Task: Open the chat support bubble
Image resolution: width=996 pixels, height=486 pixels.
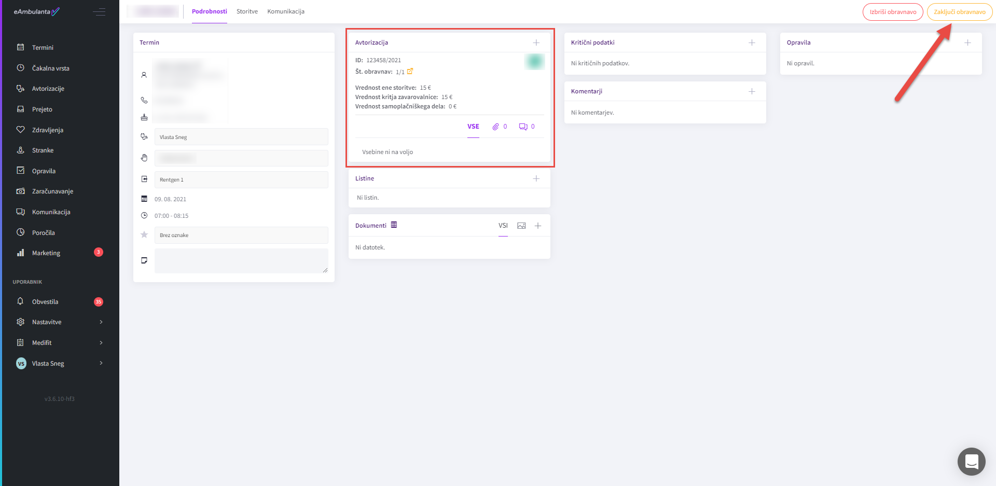Action: click(x=971, y=461)
